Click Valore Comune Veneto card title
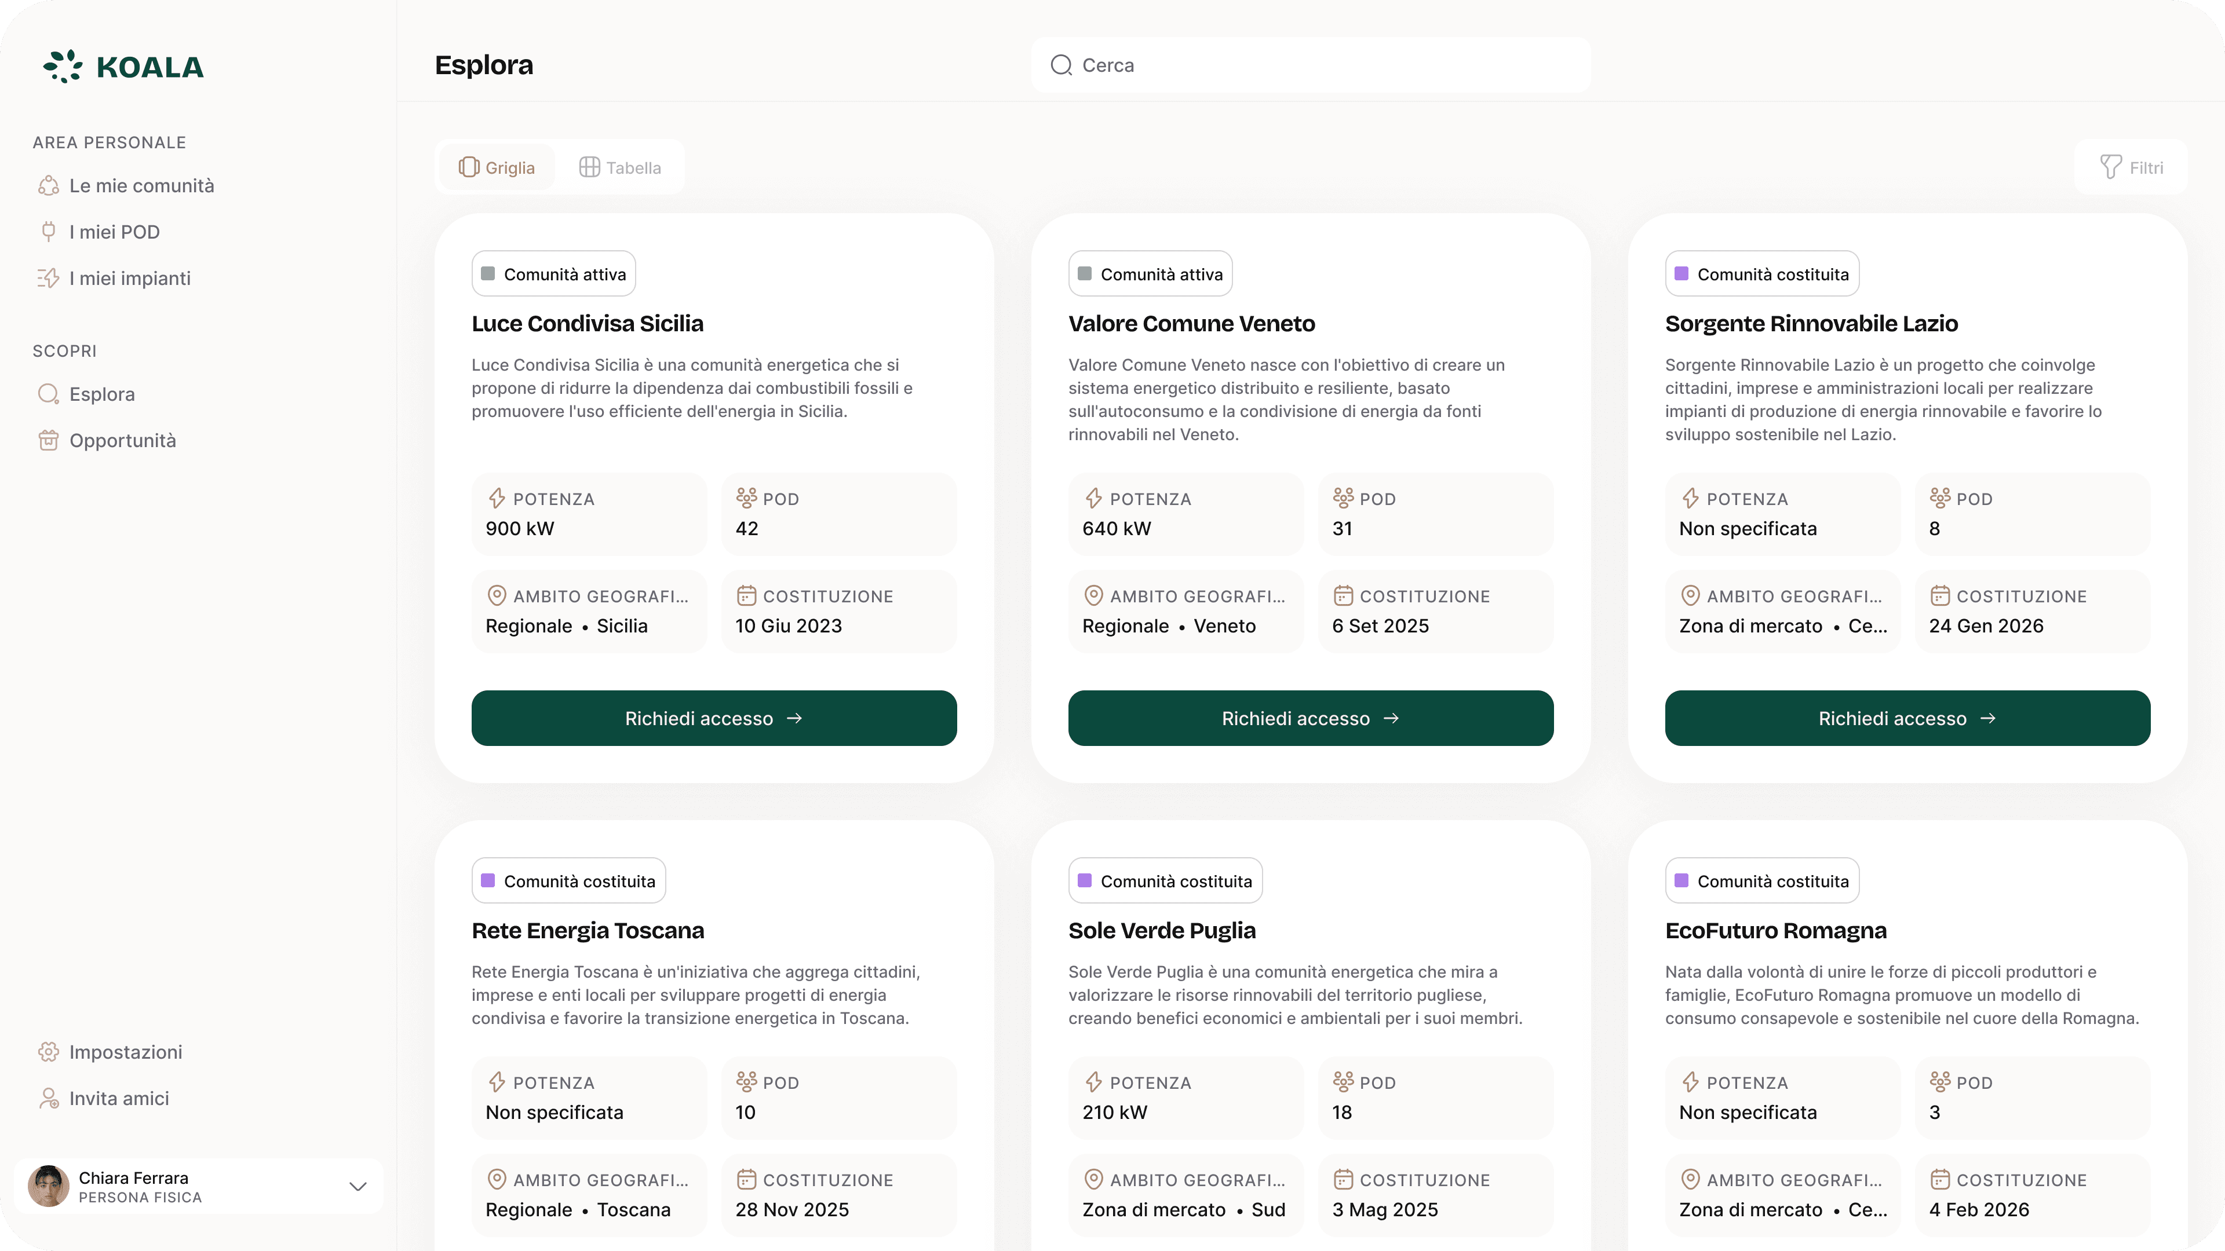The width and height of the screenshot is (2225, 1251). coord(1192,324)
